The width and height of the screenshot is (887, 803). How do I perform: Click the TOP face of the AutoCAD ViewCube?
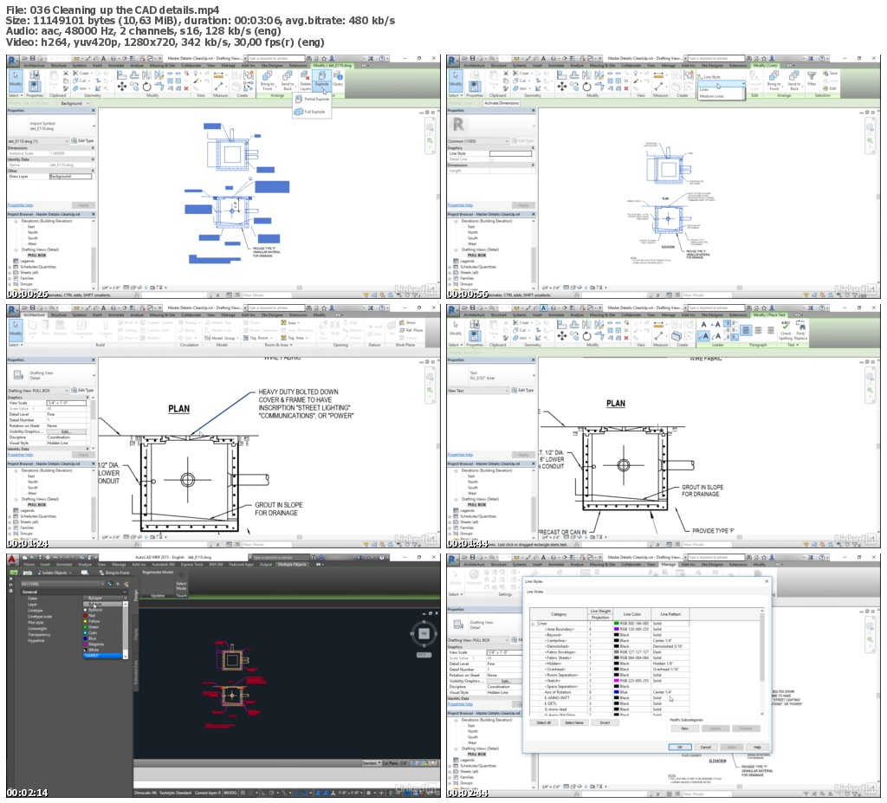click(x=424, y=633)
